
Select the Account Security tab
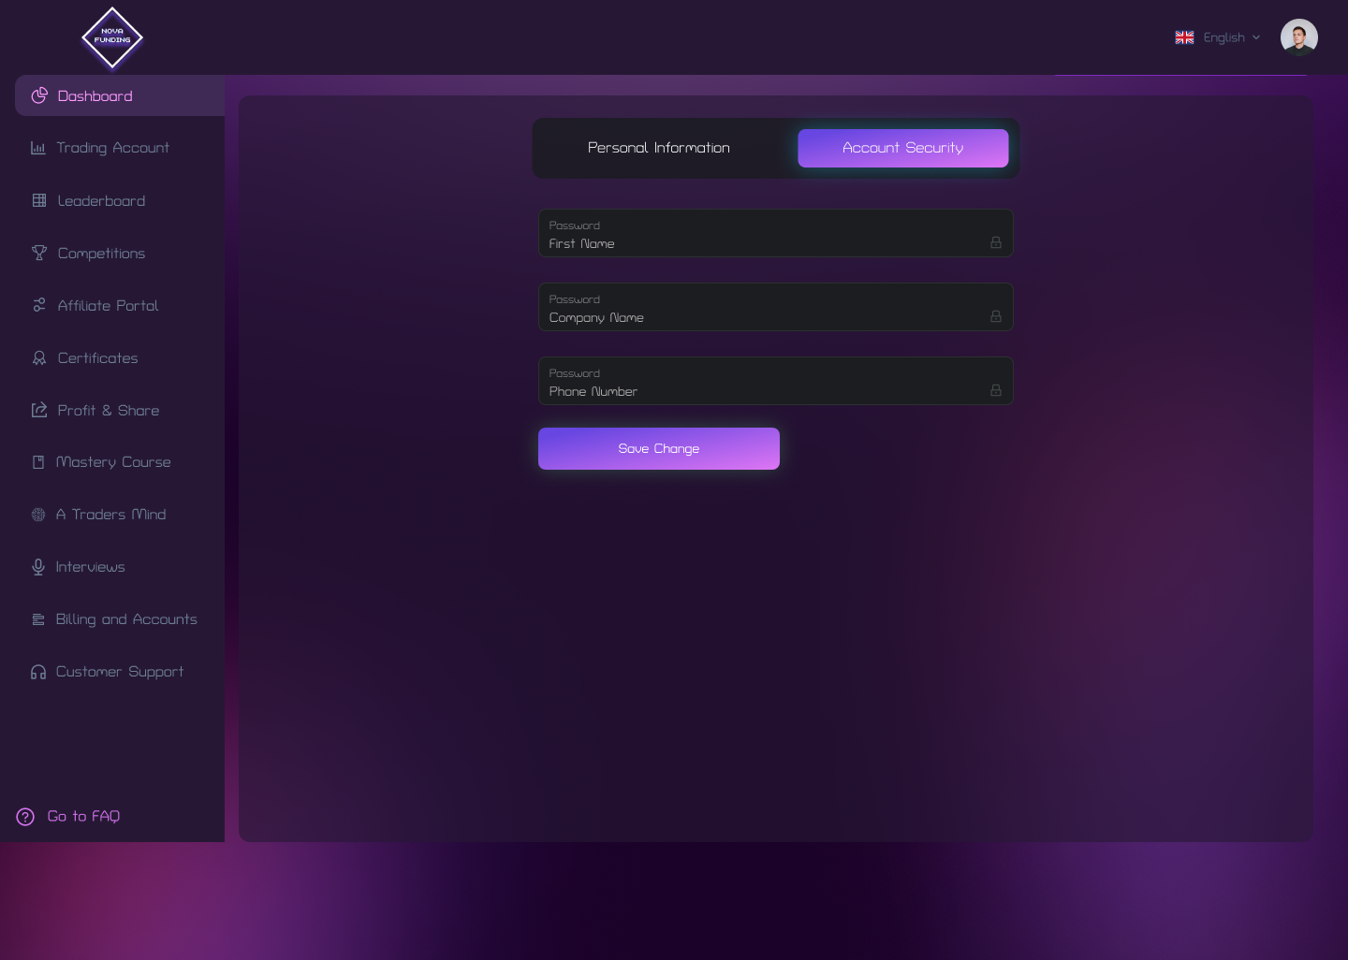[901, 147]
